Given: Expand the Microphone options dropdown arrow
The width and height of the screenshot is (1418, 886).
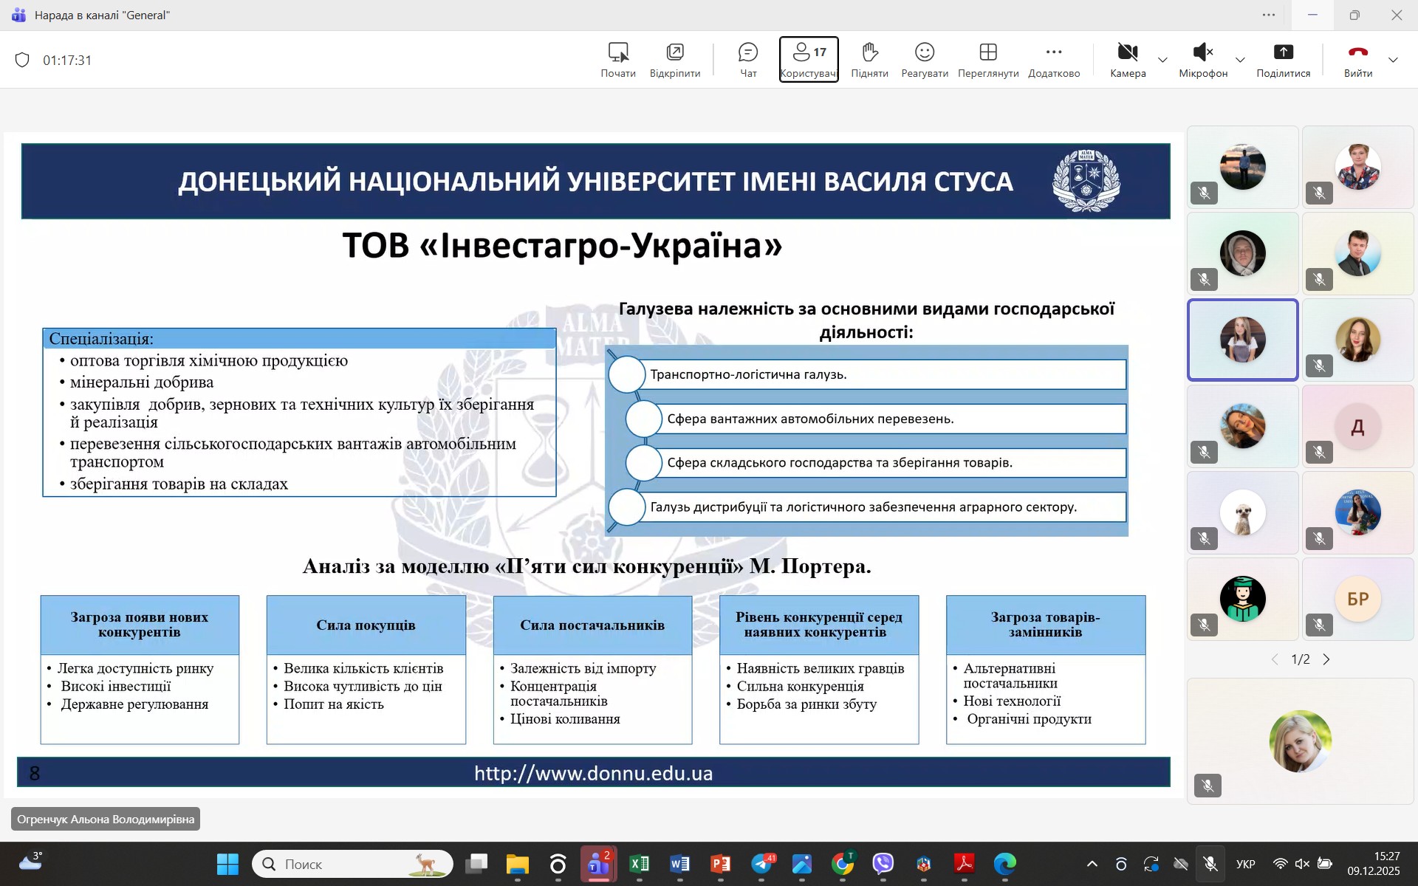Looking at the screenshot, I should (x=1241, y=60).
